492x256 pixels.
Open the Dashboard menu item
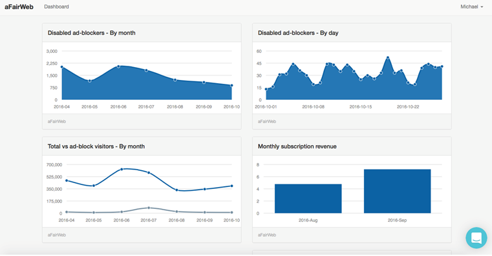(x=56, y=6)
